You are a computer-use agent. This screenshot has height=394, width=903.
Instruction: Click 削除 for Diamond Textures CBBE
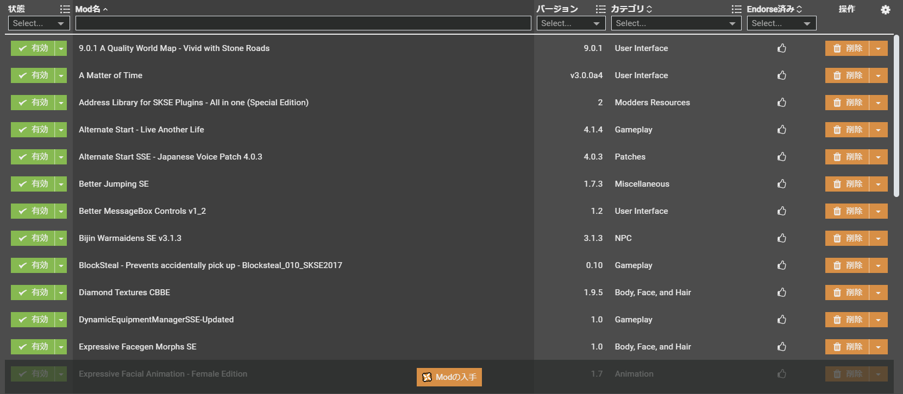(847, 293)
